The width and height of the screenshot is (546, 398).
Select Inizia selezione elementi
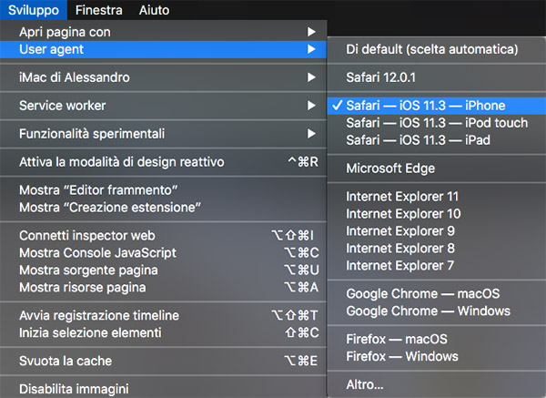tap(163, 333)
